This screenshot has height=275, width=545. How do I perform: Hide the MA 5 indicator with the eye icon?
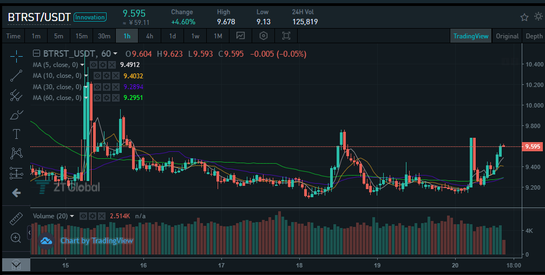94,65
